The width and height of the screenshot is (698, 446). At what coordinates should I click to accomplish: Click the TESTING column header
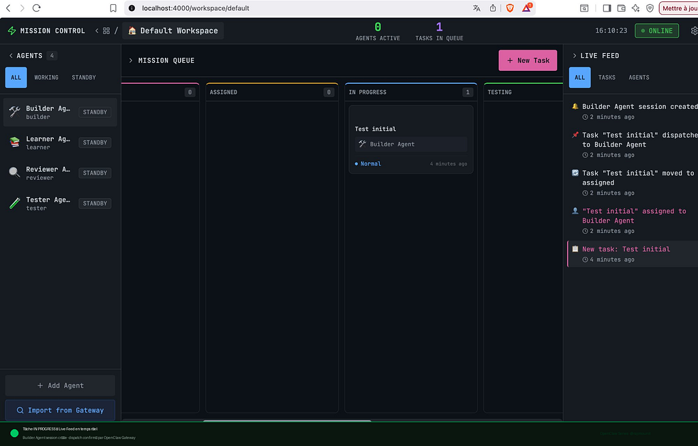point(523,92)
